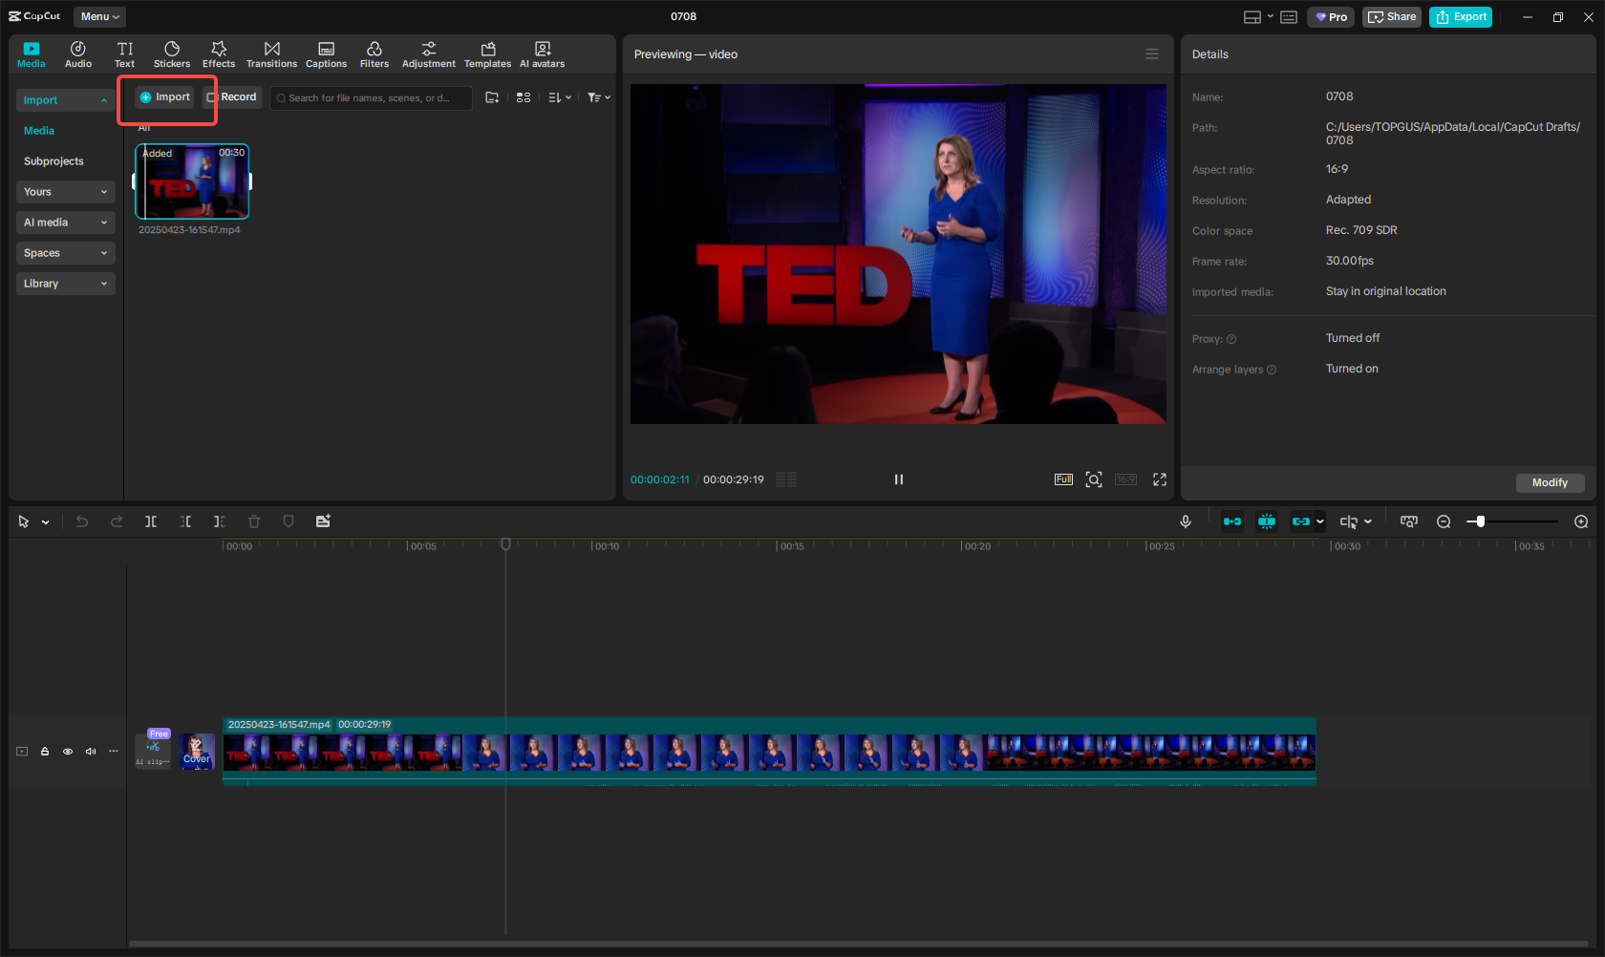Screen dimensions: 1605x957
Task: Open the filter dropdown next to the search bar
Action: (598, 97)
